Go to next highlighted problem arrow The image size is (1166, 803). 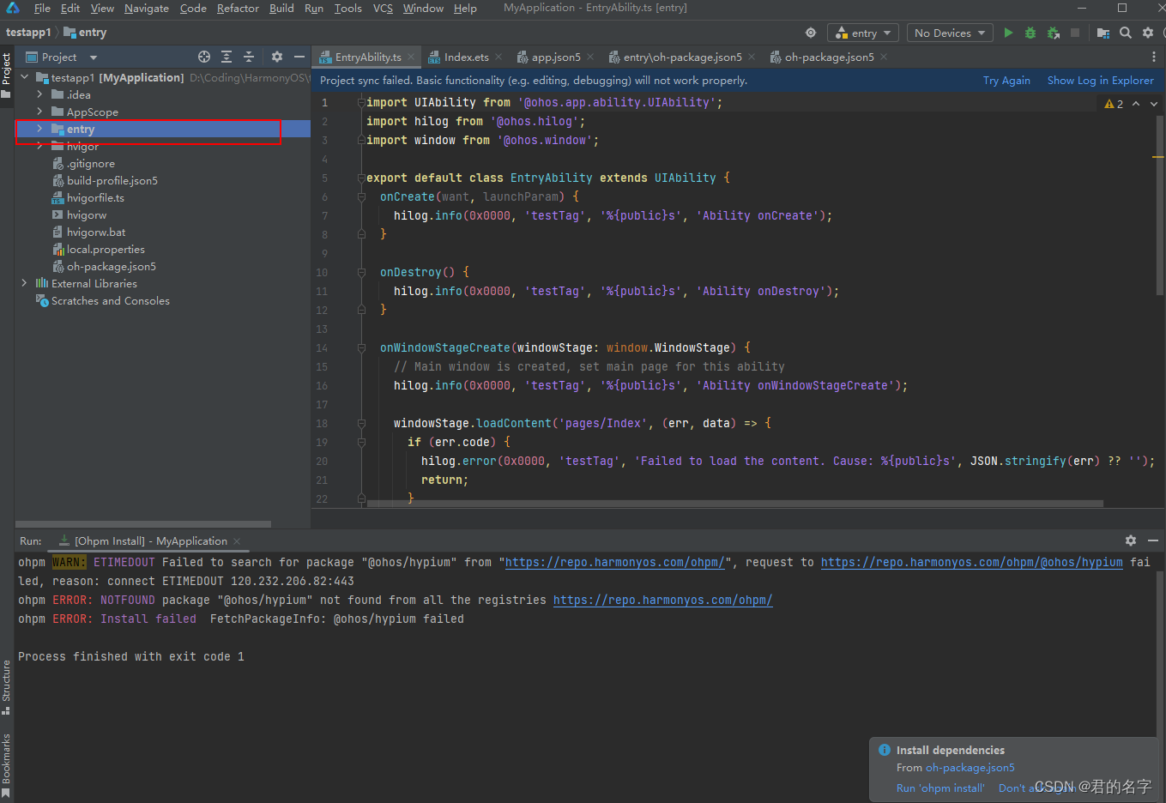(x=1154, y=104)
